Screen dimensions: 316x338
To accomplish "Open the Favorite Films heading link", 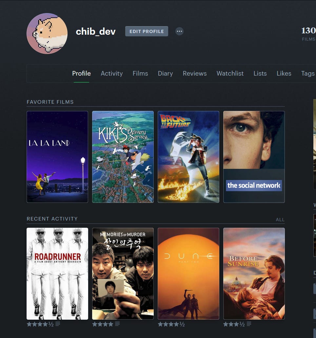I will [x=50, y=102].
